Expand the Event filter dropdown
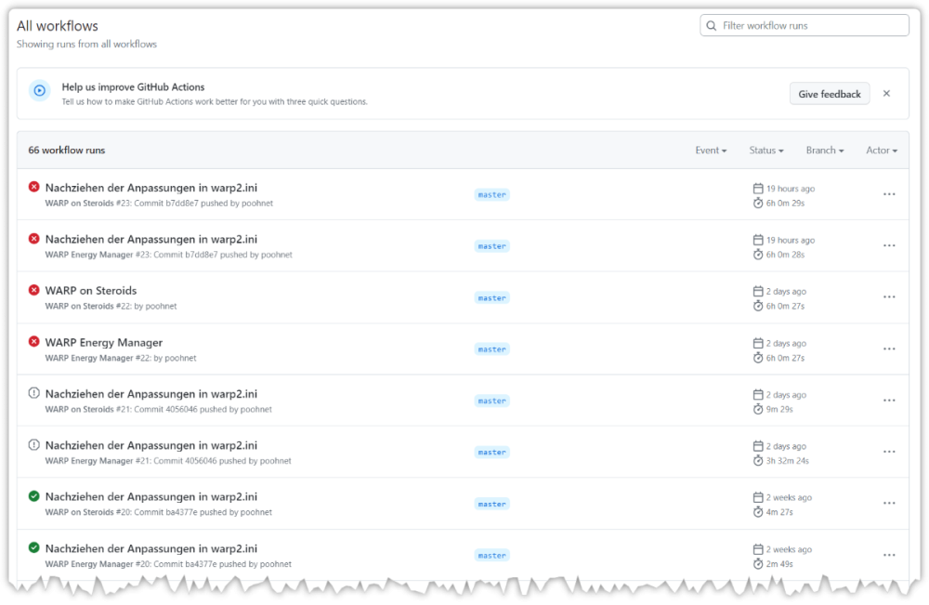This screenshot has width=929, height=605. point(711,151)
